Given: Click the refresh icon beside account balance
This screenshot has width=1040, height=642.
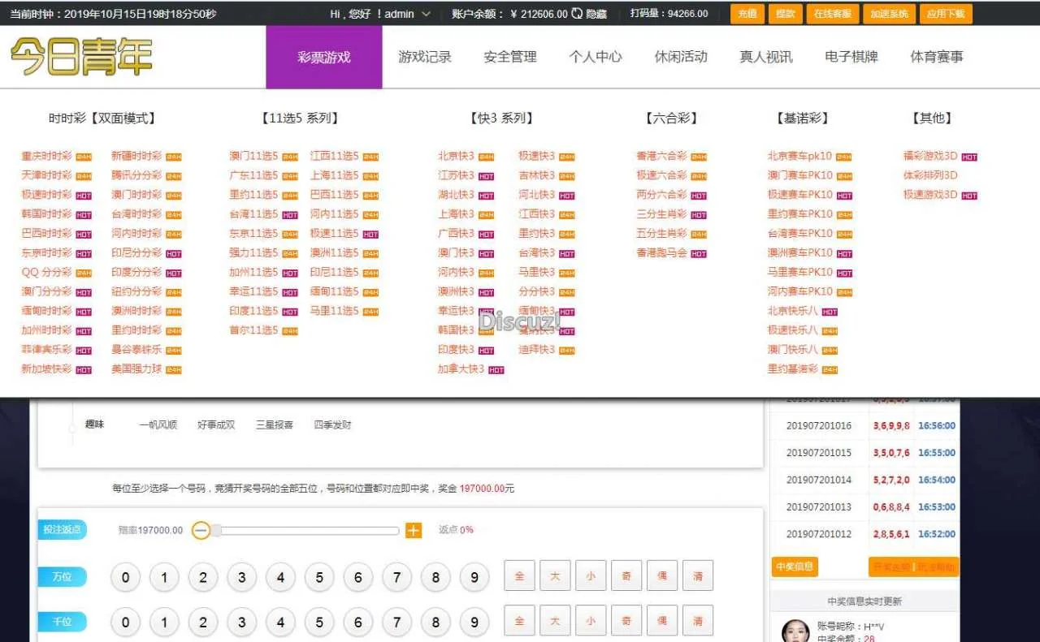Looking at the screenshot, I should point(577,14).
